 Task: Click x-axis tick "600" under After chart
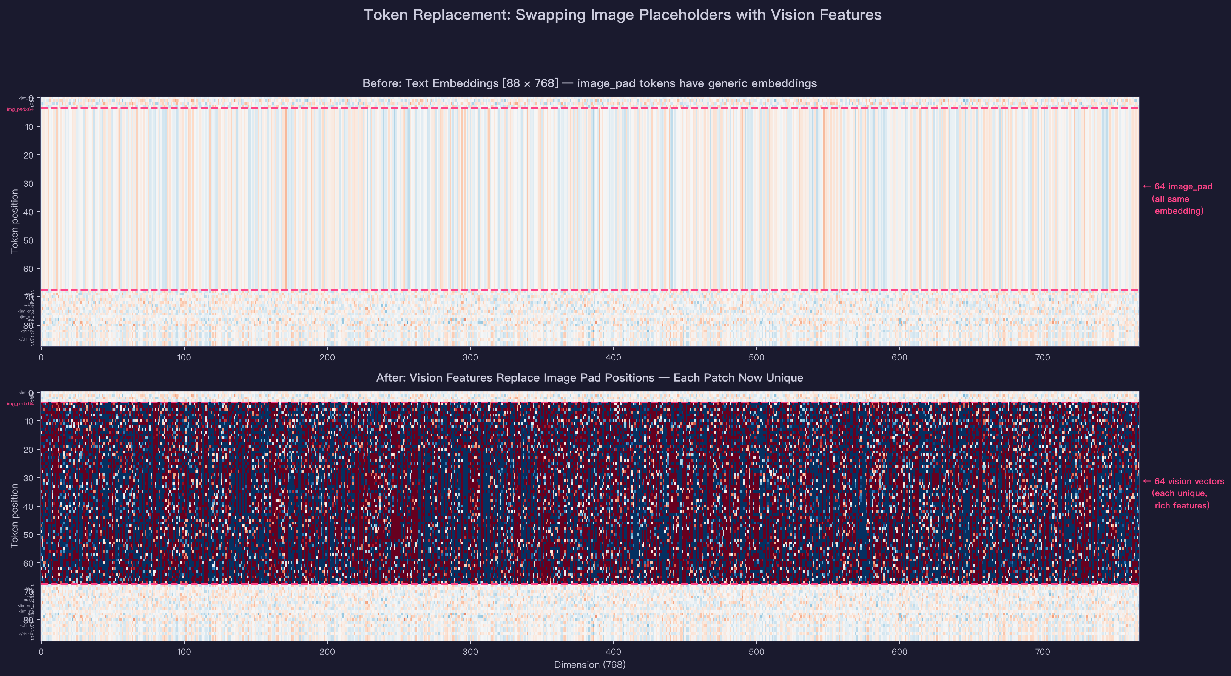click(x=899, y=651)
